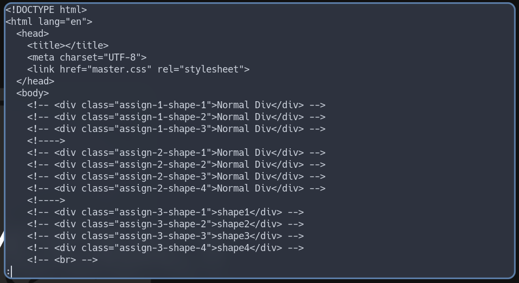The image size is (519, 283).
Task: Select the assign-2-shape-2 commented div line
Action: pos(176,164)
